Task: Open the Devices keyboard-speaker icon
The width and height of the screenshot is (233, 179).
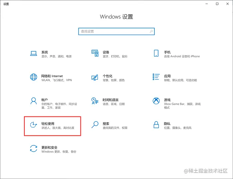Action: click(x=95, y=53)
